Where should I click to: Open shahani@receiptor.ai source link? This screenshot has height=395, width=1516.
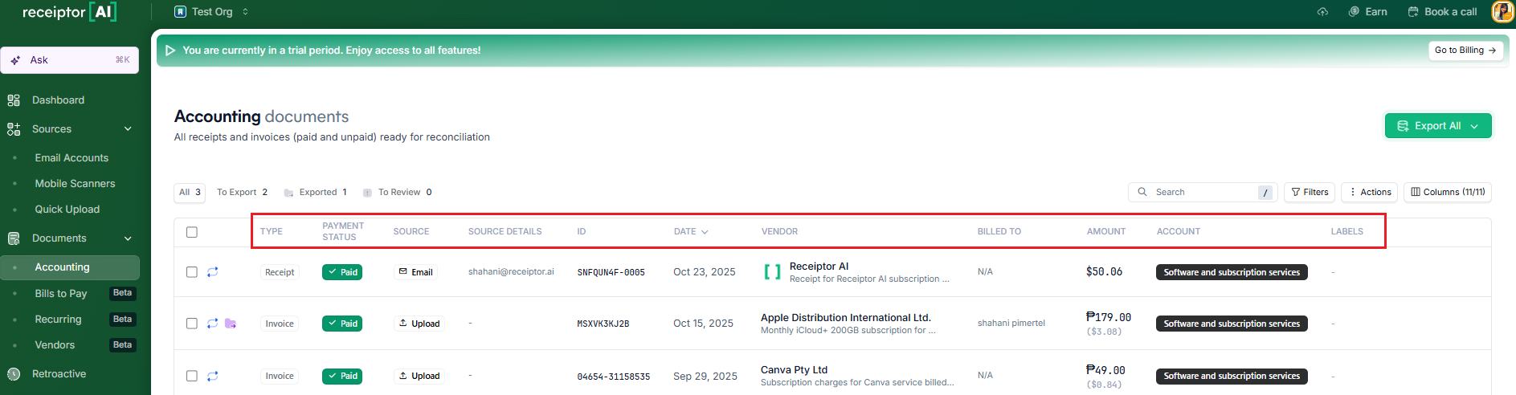coord(511,272)
